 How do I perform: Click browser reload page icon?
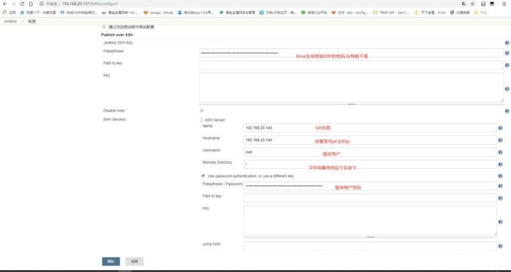pos(21,4)
